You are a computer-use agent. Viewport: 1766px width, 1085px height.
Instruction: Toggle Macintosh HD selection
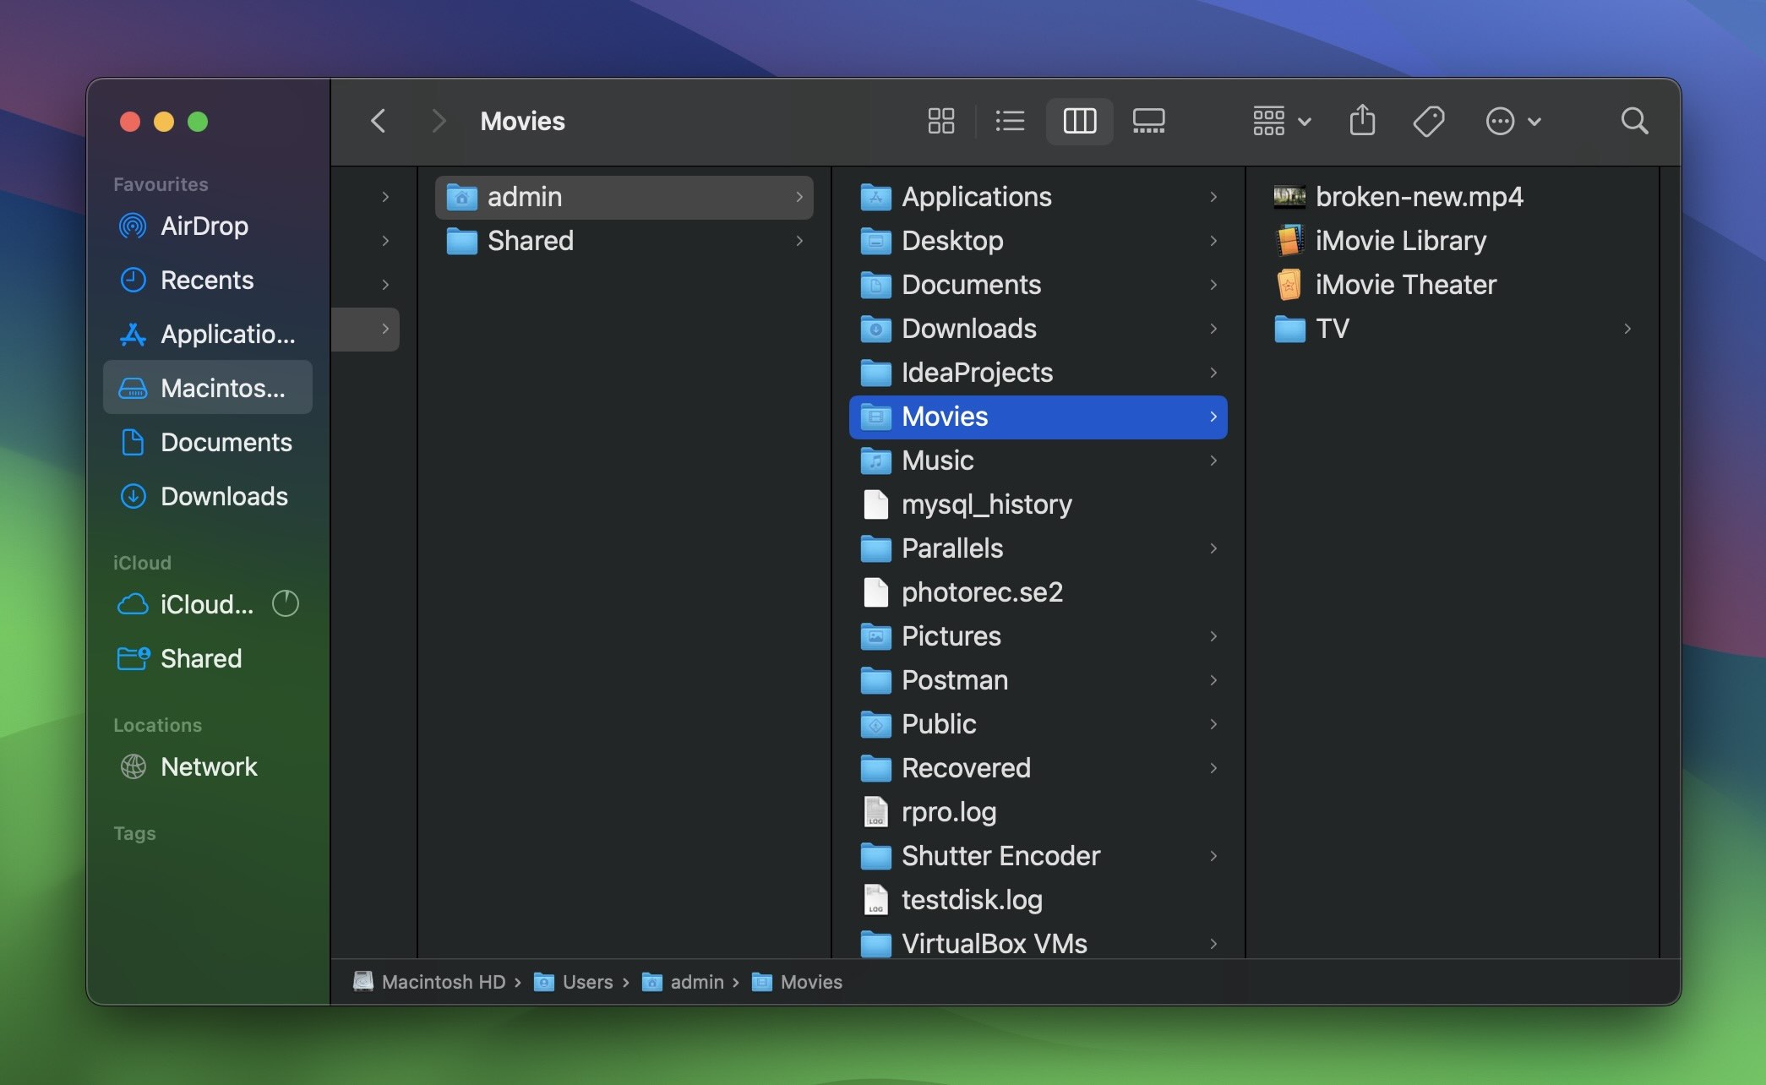[205, 386]
